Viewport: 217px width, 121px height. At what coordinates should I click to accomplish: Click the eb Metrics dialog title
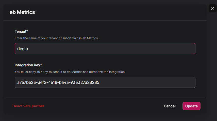click(x=22, y=12)
